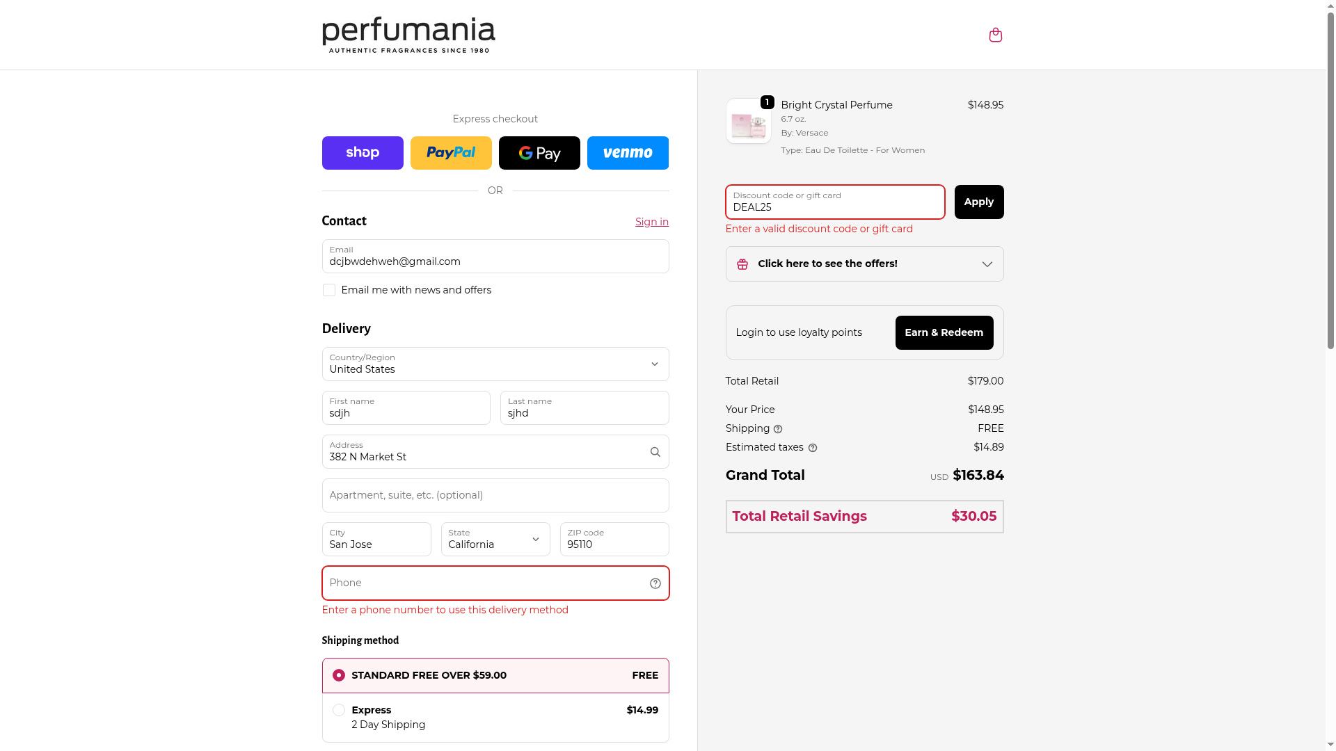Pay with Shop Pay express button

(x=363, y=153)
